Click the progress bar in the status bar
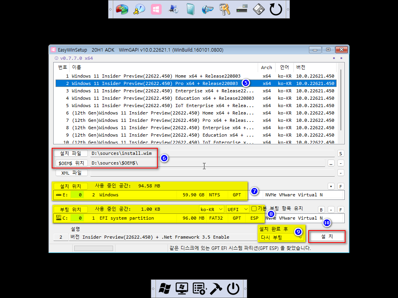This screenshot has height=298, width=398. point(94,248)
